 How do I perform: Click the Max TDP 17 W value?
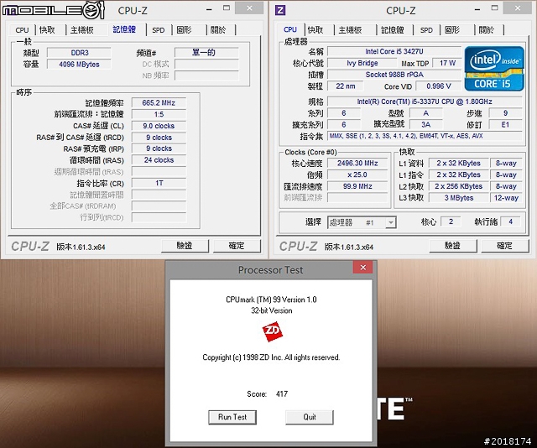tap(447, 63)
